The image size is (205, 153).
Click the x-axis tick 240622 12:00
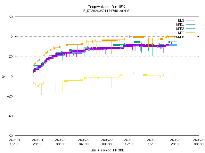[x=129, y=142]
